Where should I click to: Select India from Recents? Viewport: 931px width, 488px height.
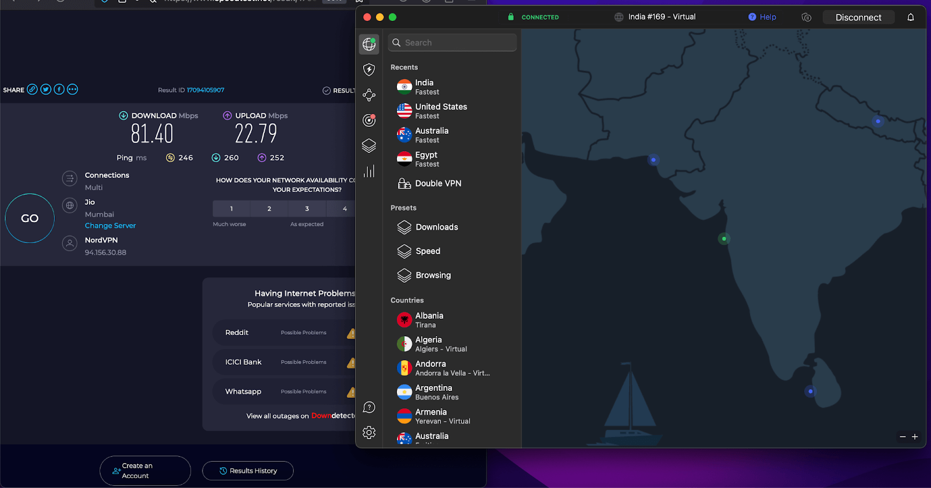point(451,87)
